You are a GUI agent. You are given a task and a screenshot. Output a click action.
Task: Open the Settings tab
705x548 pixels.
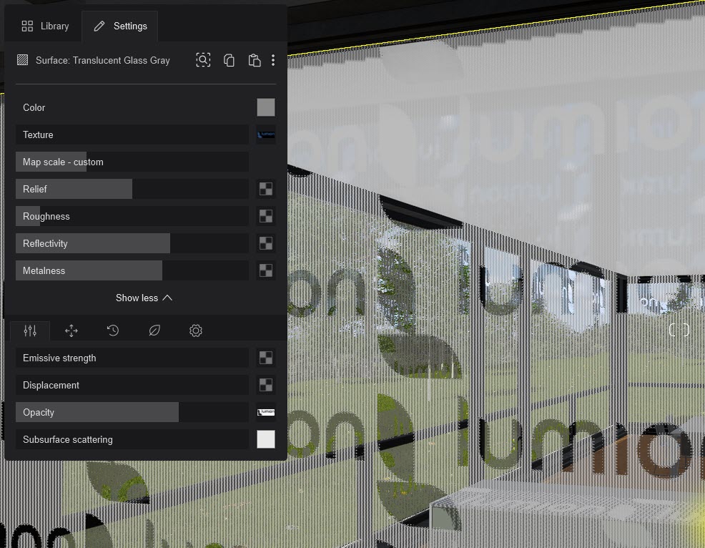120,26
